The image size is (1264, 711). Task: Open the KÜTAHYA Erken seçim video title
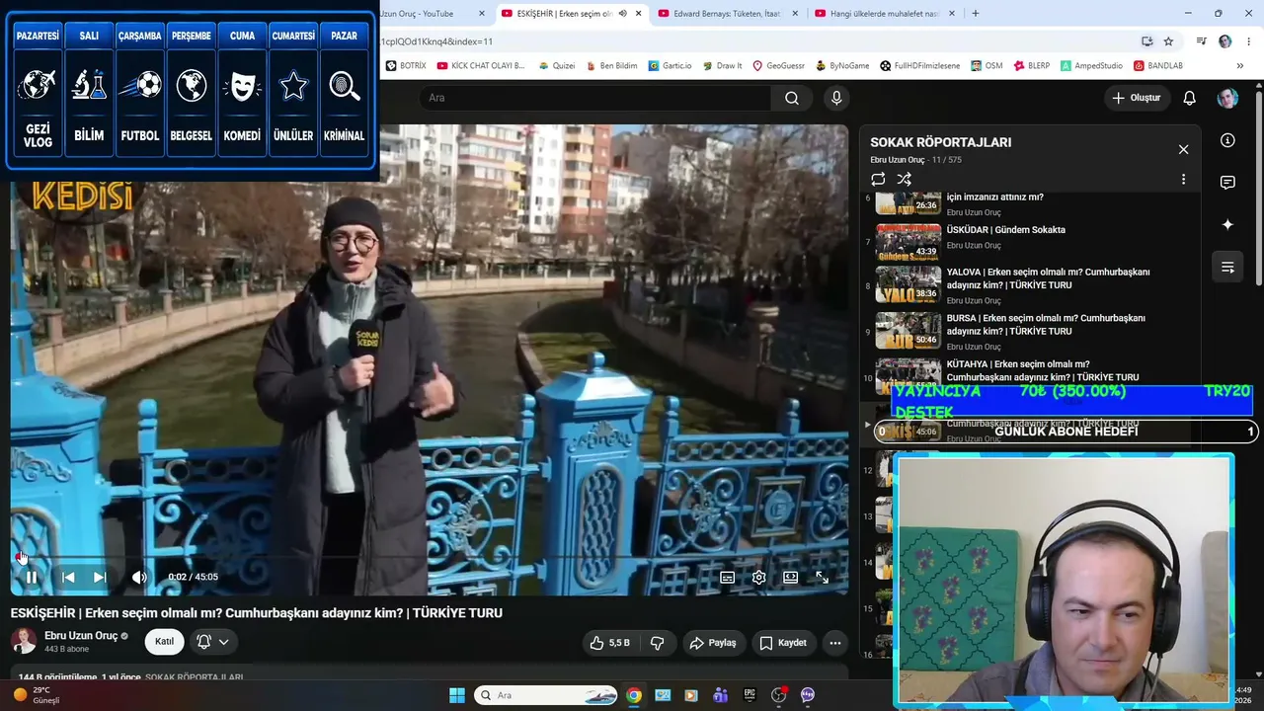(1043, 370)
